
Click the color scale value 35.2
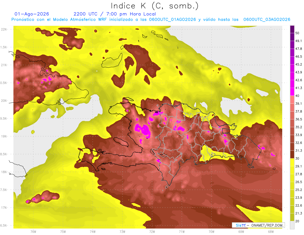click(299, 127)
